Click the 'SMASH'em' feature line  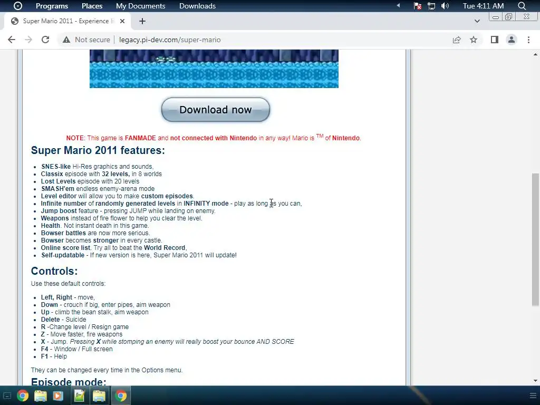click(98, 189)
